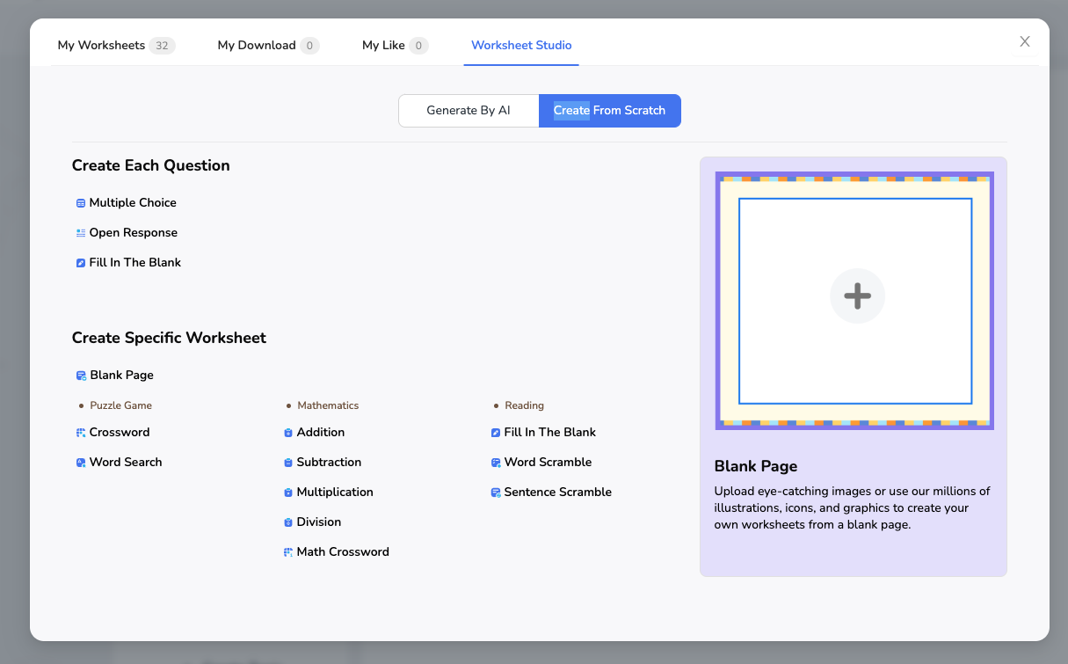Select the Multiple Choice question type icon
The width and height of the screenshot is (1068, 664).
[80, 202]
